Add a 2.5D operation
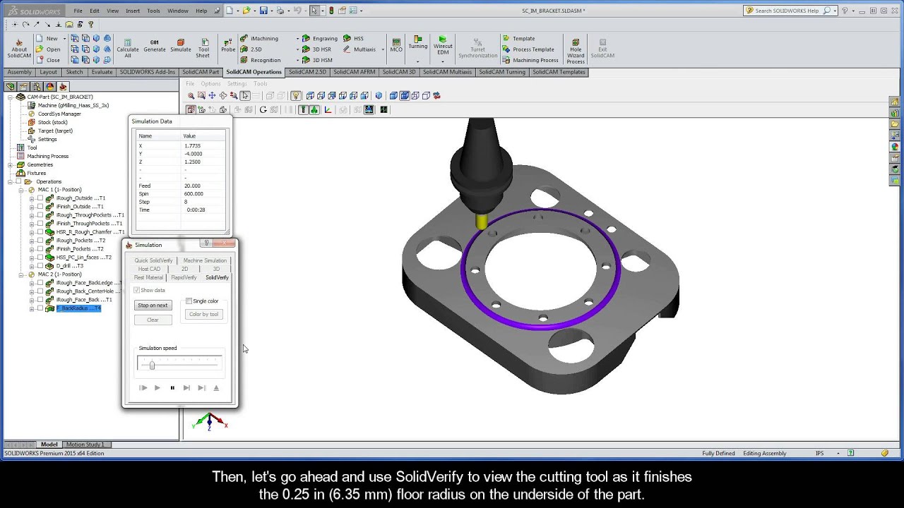This screenshot has width=904, height=508. pyautogui.click(x=251, y=49)
